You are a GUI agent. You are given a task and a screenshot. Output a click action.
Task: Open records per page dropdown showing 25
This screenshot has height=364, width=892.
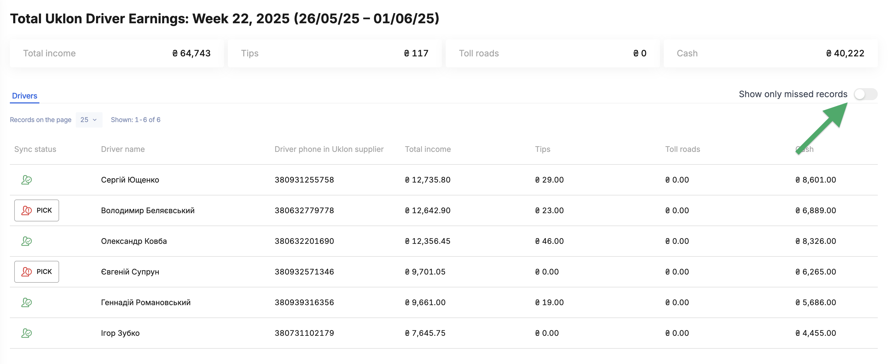coord(89,120)
